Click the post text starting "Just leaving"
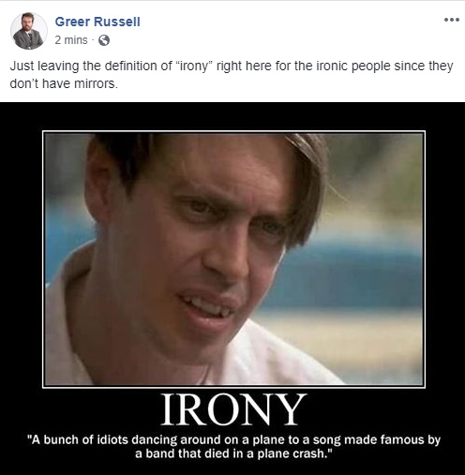 (232, 75)
